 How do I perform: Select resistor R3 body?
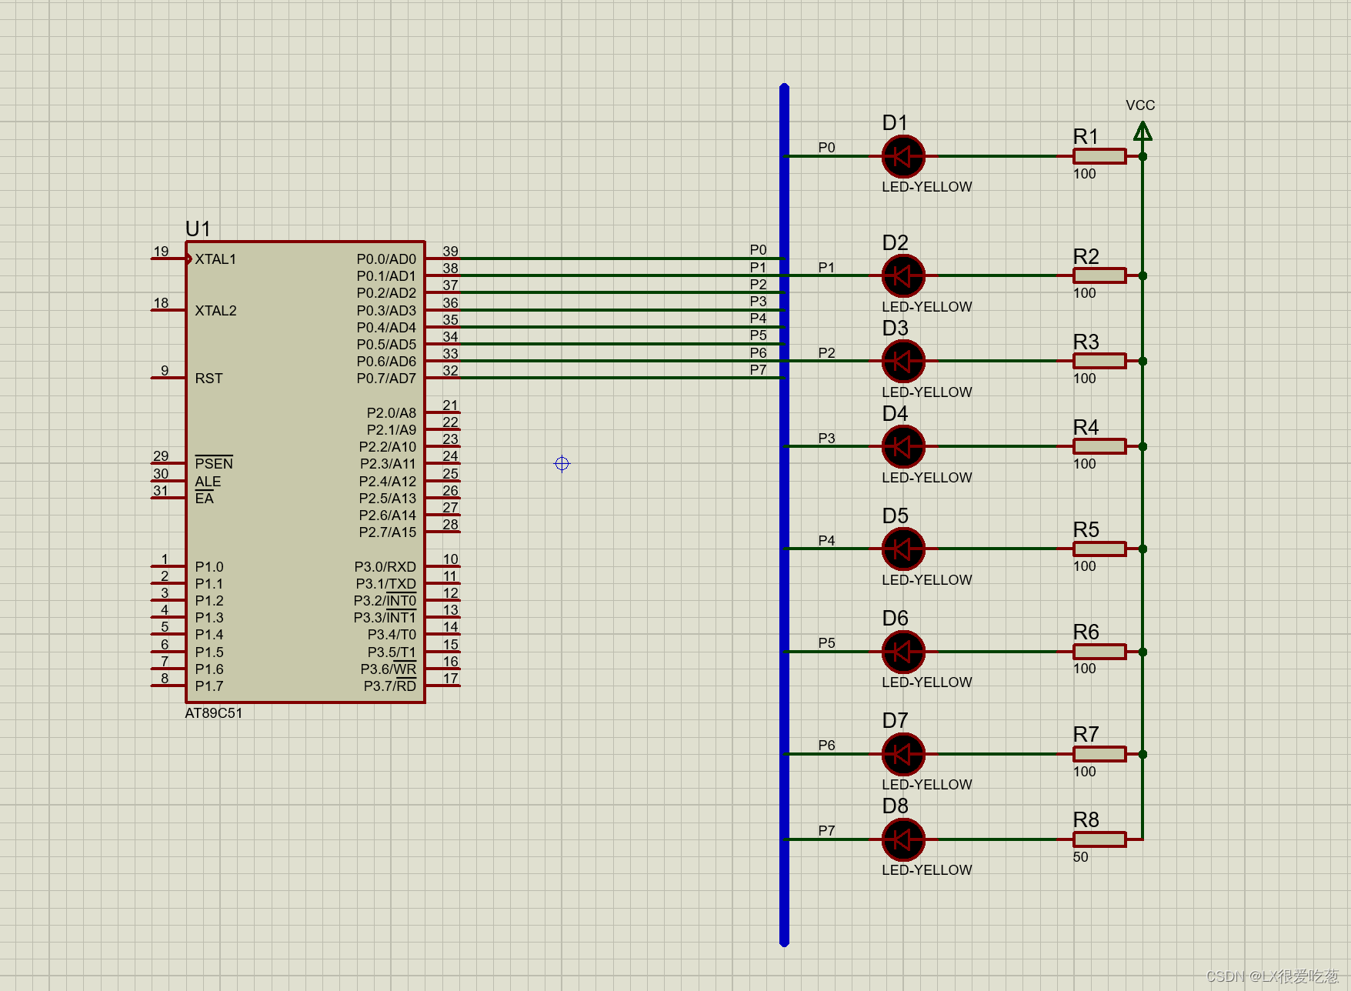tap(1099, 361)
